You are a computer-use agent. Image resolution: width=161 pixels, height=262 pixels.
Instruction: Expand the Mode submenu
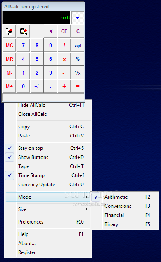click(47, 197)
